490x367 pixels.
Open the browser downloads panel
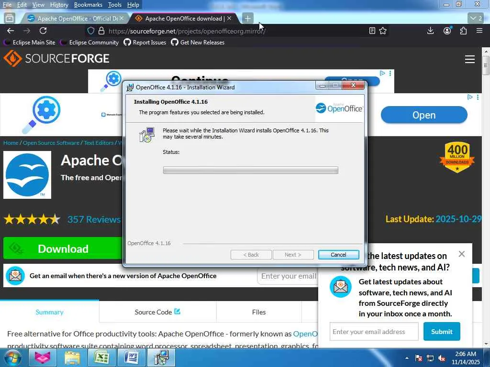coord(430,31)
